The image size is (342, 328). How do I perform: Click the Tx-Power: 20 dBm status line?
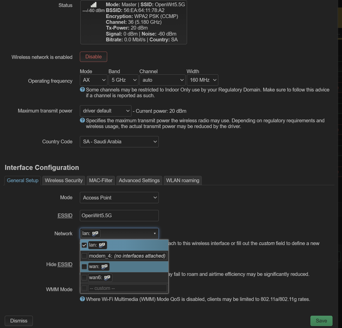127,28
